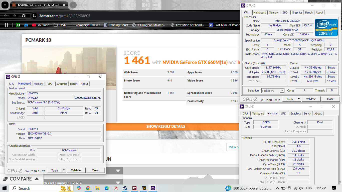The image size is (342, 192).
Task: Open the Chrome apps grid bookmark
Action: pyautogui.click(x=7, y=25)
